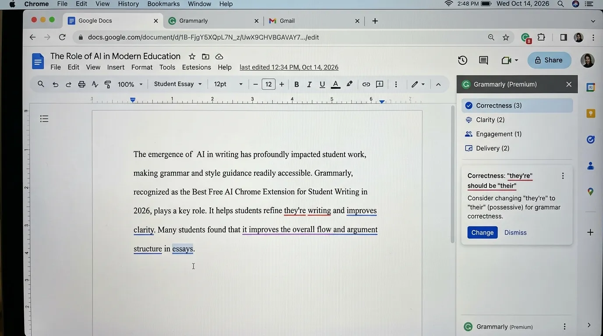This screenshot has height=336, width=603.
Task: Open Google Maps in side panel
Action: coord(591,192)
